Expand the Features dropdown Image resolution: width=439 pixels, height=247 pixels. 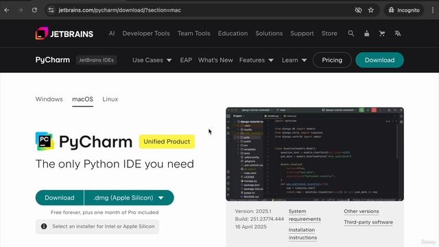(x=256, y=60)
